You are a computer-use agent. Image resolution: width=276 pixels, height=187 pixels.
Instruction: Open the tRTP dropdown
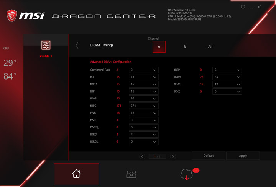click(x=227, y=70)
